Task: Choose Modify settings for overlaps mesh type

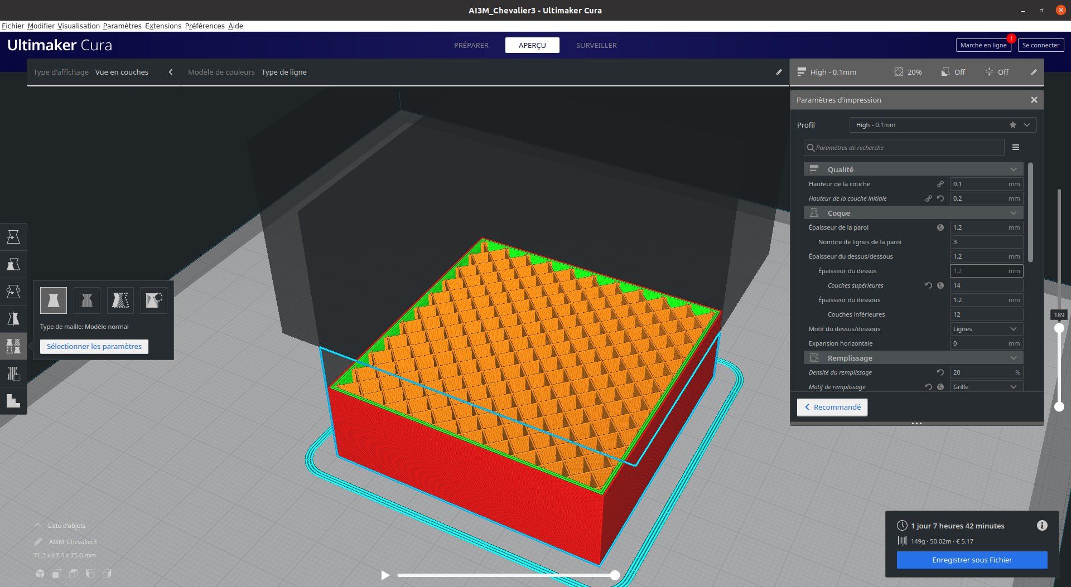Action: click(x=120, y=300)
